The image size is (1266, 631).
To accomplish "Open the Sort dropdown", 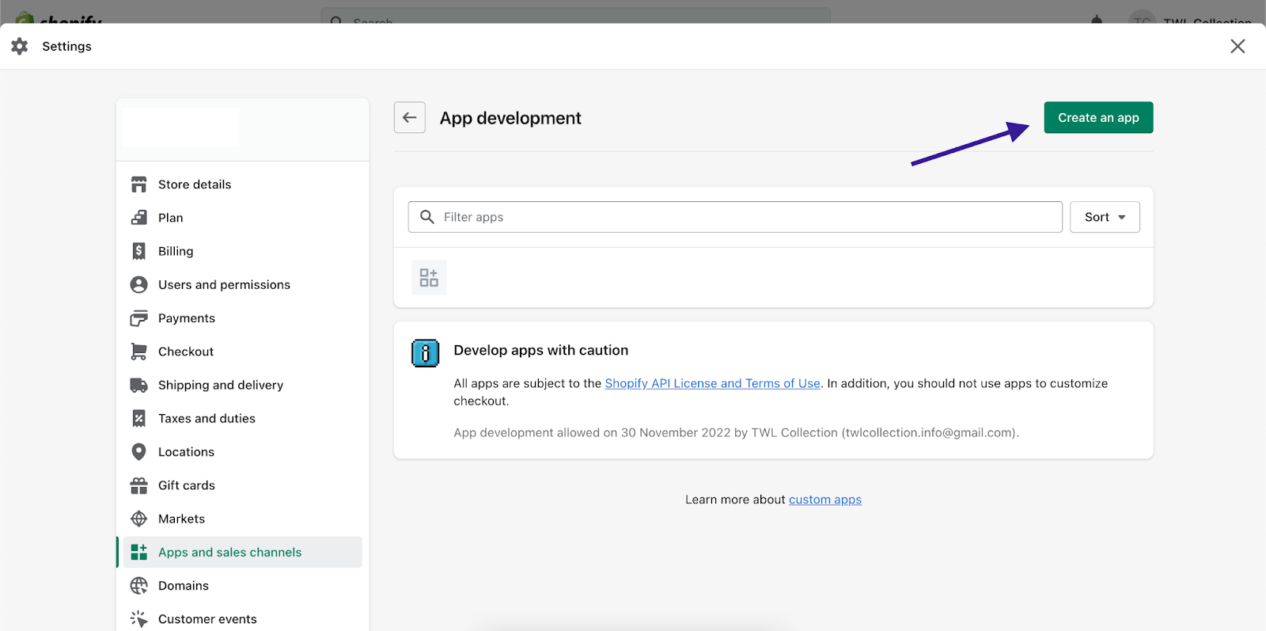I will click(1105, 217).
